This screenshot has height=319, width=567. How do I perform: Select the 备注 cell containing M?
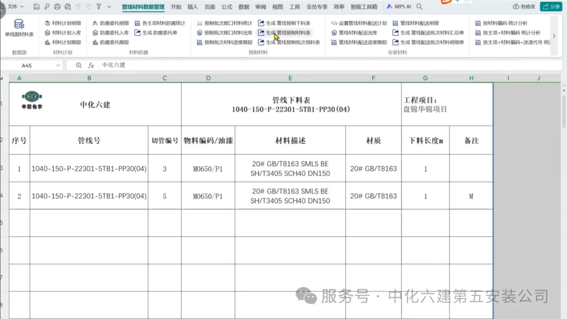pyautogui.click(x=471, y=196)
